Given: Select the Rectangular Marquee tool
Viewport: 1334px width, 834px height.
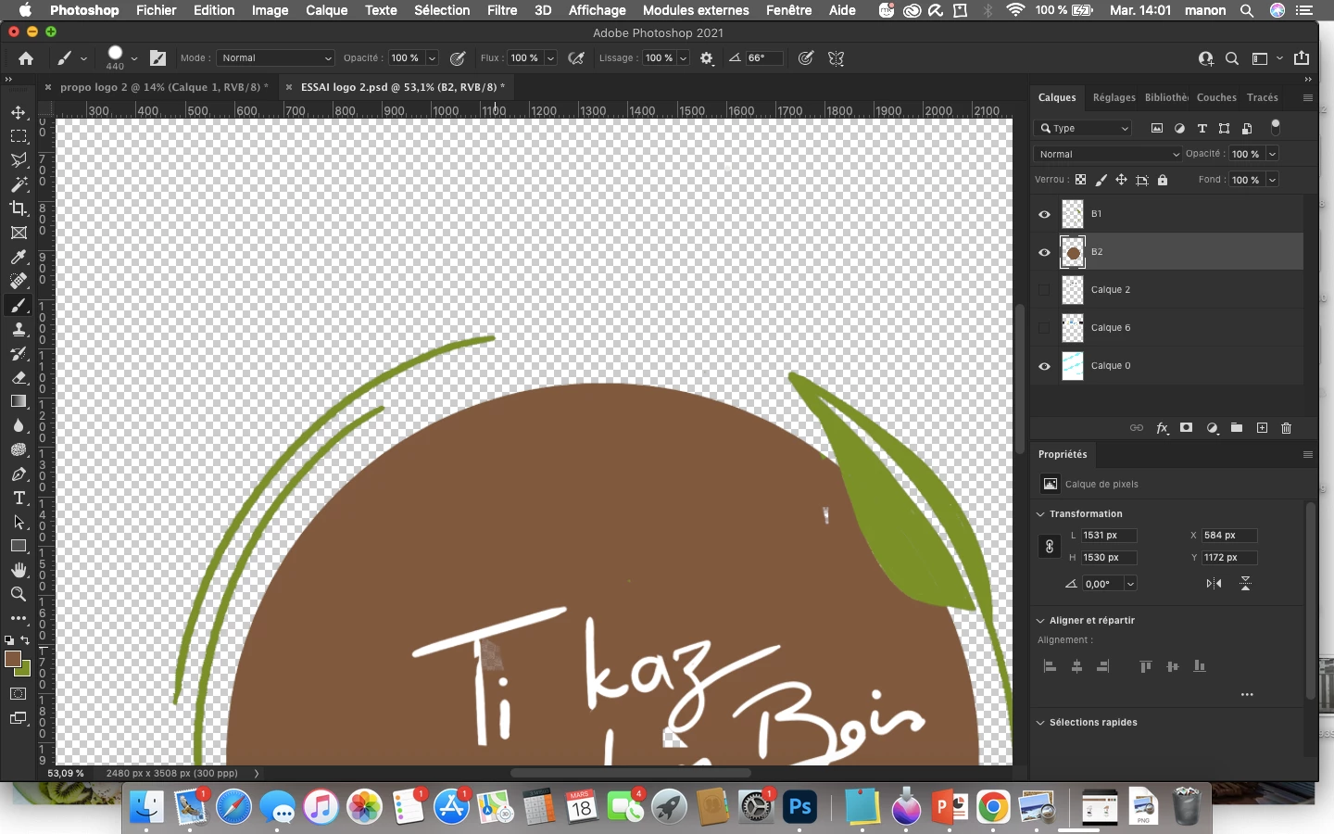Looking at the screenshot, I should 19,136.
